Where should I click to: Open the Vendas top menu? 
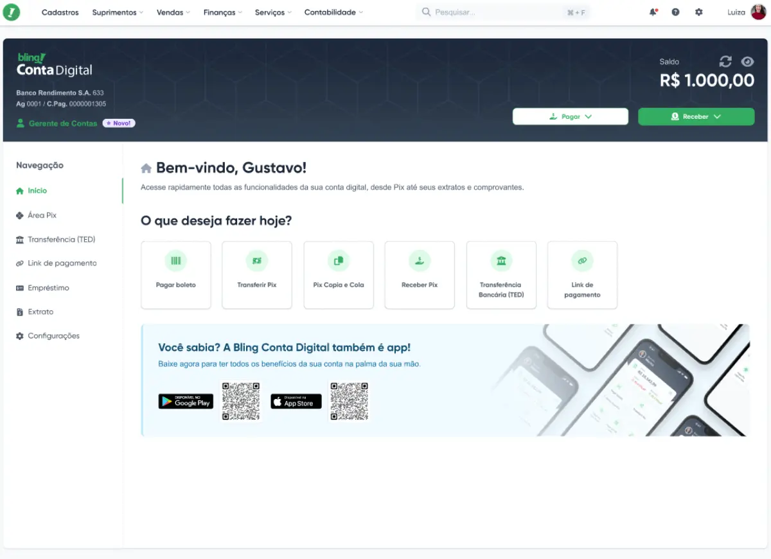point(173,12)
